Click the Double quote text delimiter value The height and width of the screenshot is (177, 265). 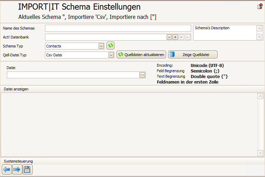[x=209, y=77]
